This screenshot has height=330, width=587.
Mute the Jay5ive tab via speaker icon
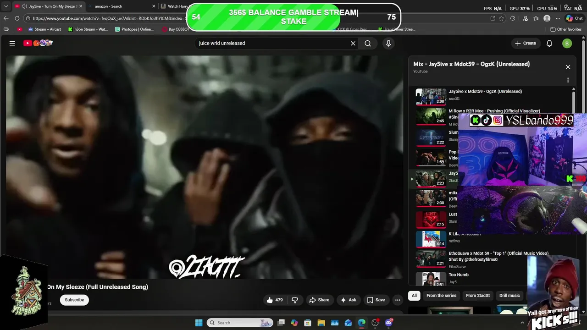pos(24,6)
